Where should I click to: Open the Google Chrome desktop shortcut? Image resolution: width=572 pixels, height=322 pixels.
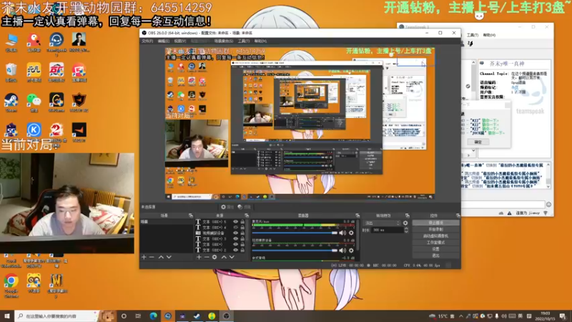coord(11,286)
